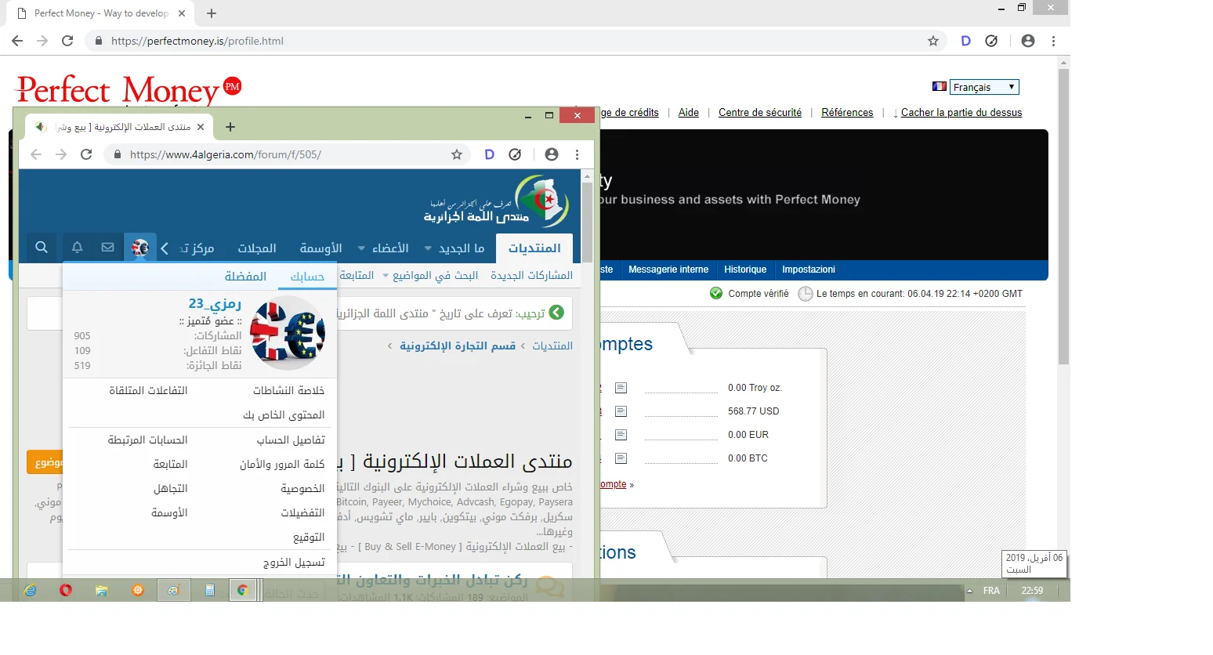The image size is (1213, 655).
Task: Launch Internet Explorer from the taskbar
Action: click(x=30, y=590)
